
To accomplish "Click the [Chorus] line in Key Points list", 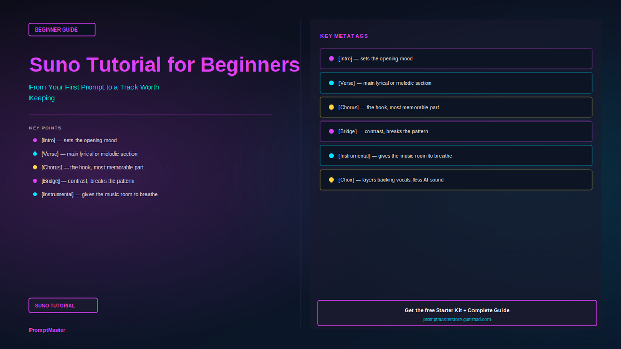I will (x=93, y=168).
